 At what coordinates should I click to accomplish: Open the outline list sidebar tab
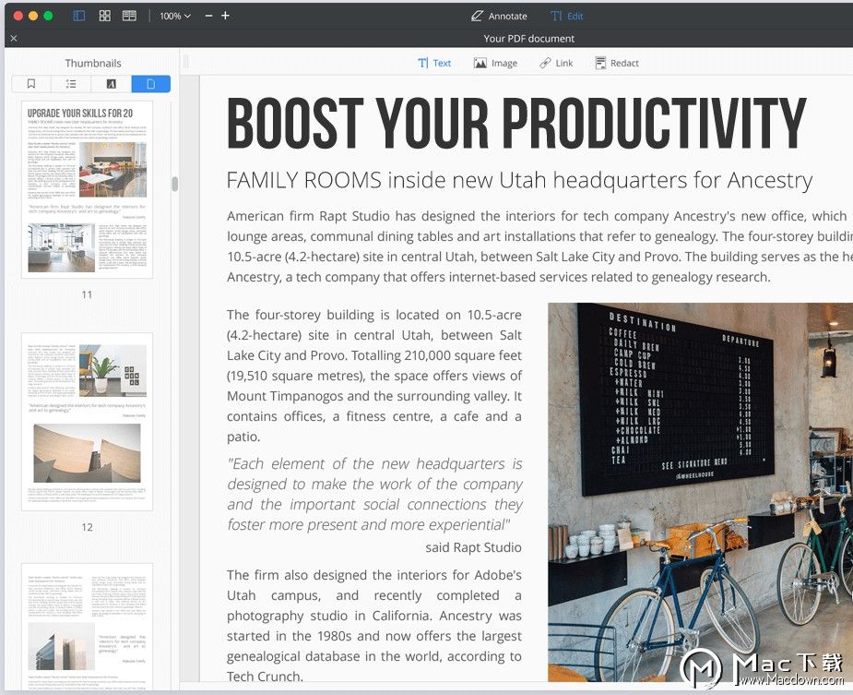coord(71,84)
